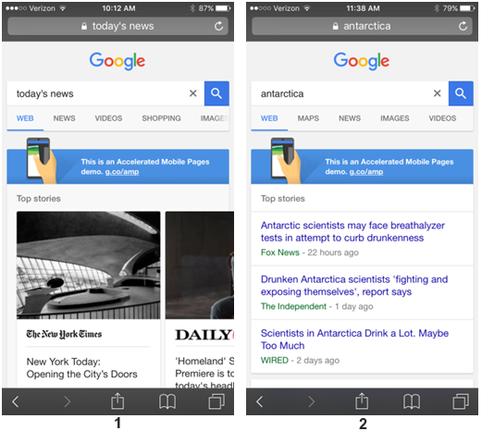The image size is (482, 431).
Task: Open tabs overview icon in left phone
Action: 216,401
